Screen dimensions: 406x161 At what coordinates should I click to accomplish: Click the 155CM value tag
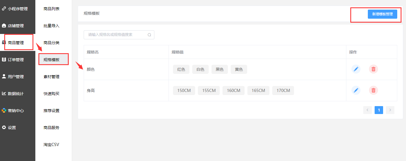pos(209,91)
